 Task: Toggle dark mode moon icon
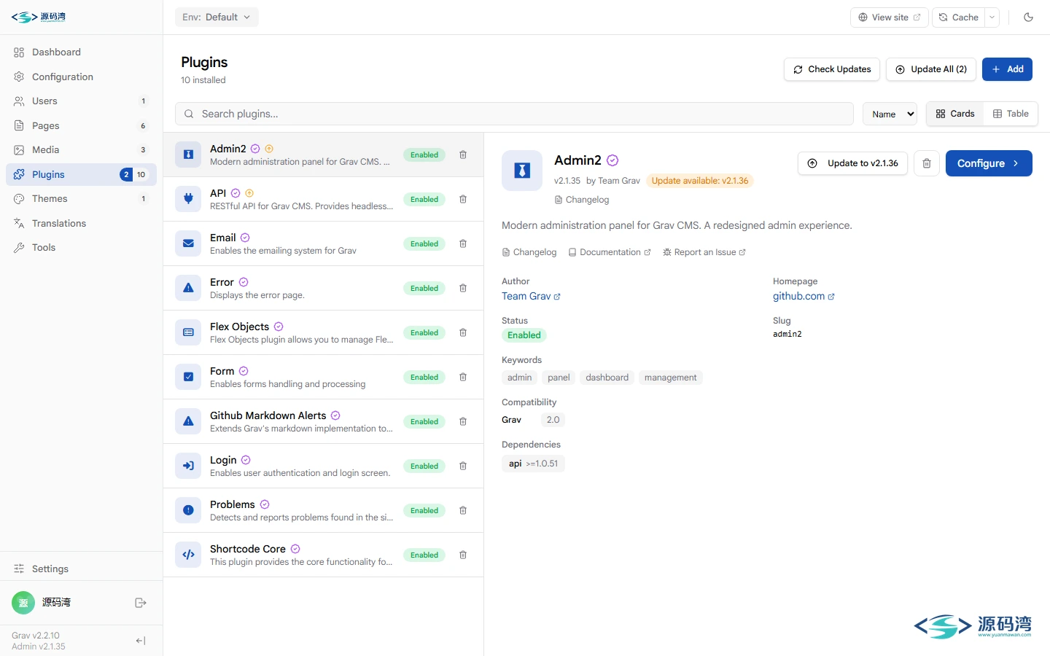(x=1028, y=17)
